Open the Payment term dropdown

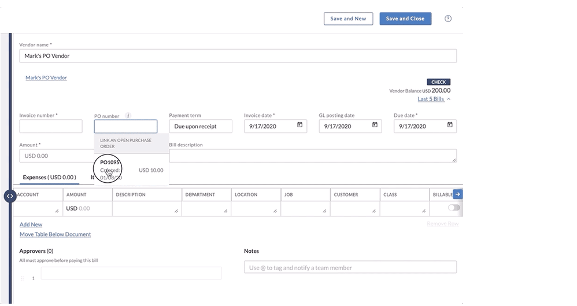click(x=200, y=126)
